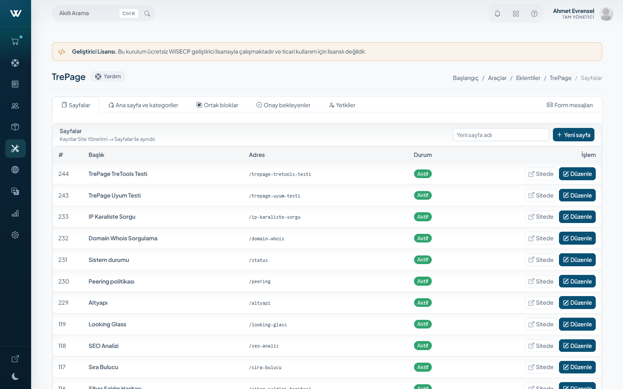This screenshot has width=623, height=389.
Task: Click the developer license code icon
Action: pos(62,52)
